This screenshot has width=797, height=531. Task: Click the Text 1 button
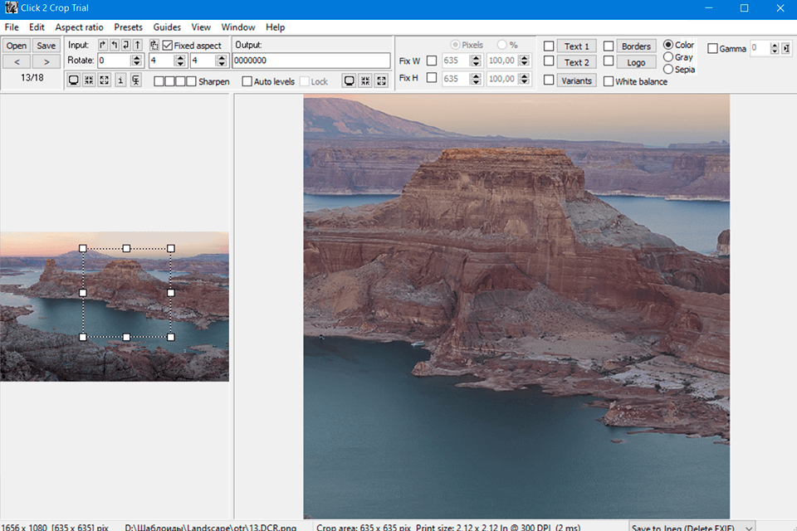point(576,46)
